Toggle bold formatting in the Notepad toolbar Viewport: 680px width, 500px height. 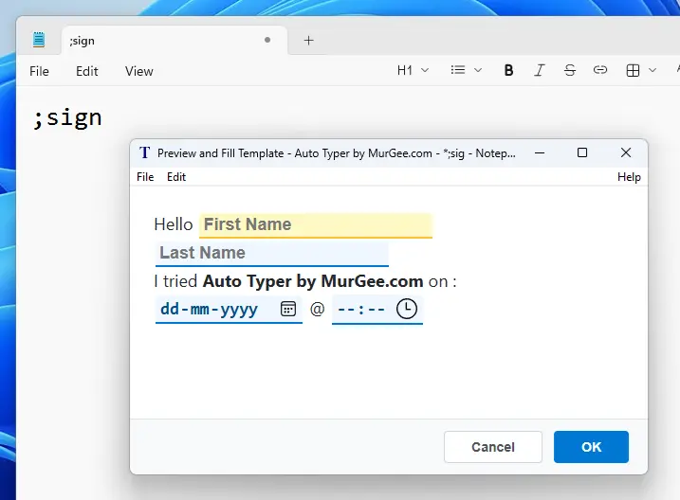click(x=508, y=70)
